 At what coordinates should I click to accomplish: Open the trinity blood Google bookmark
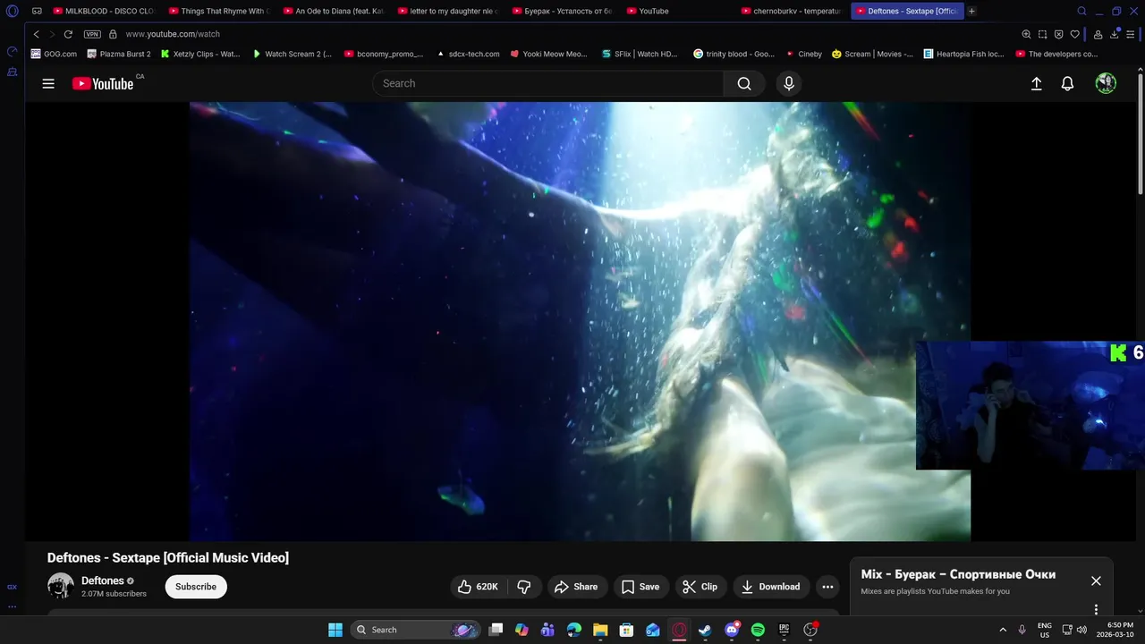click(x=734, y=54)
